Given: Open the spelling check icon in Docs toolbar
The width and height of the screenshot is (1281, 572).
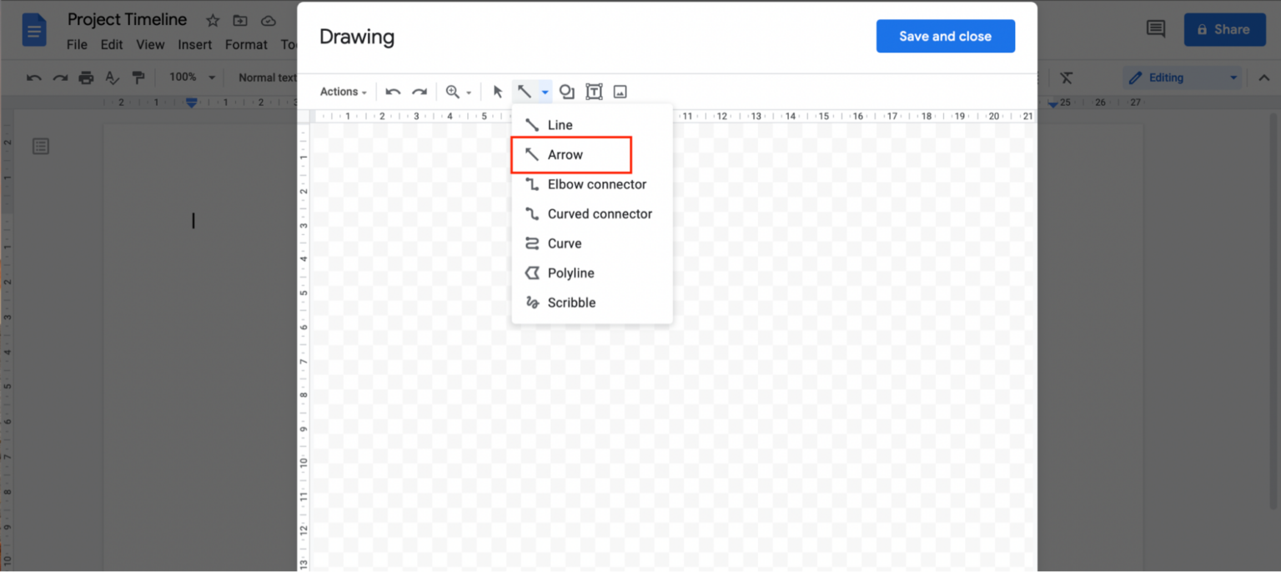Looking at the screenshot, I should [112, 77].
